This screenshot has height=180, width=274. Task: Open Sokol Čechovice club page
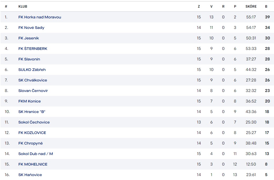click(34, 122)
